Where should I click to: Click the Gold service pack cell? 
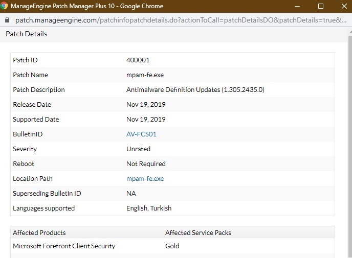click(x=172, y=246)
